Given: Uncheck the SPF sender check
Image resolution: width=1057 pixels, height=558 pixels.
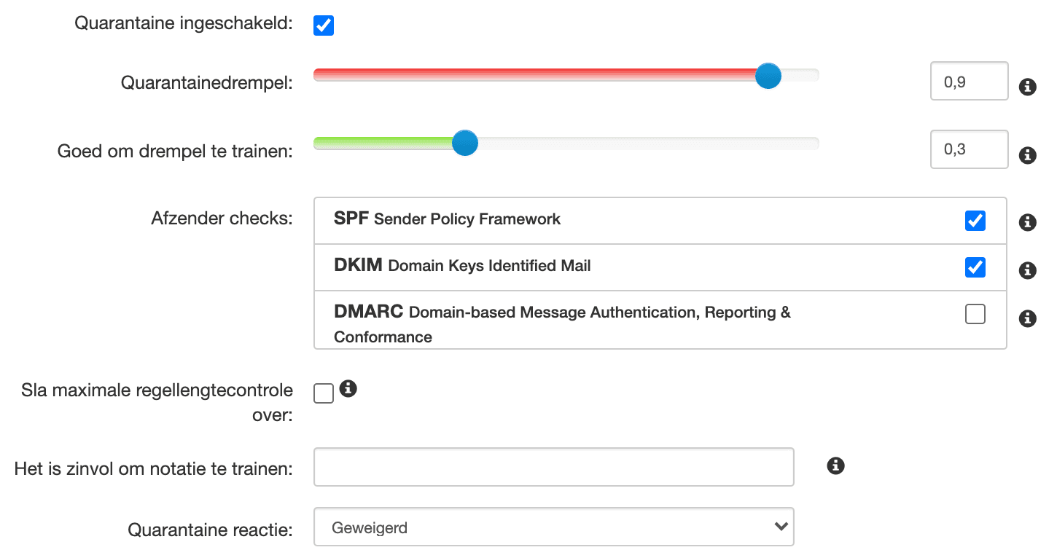Looking at the screenshot, I should click(x=975, y=221).
